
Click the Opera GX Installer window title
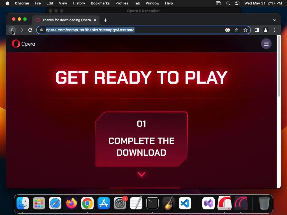tap(143, 11)
